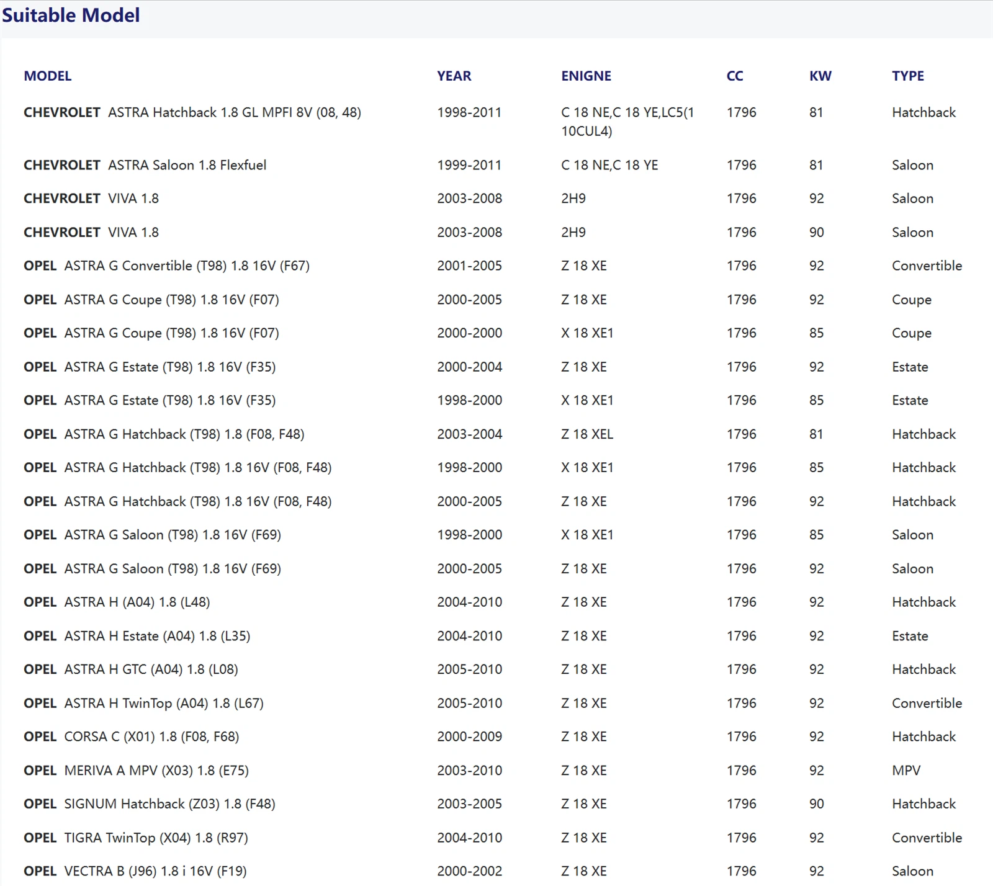
Task: Click OPEL ASTRA G Estate row dated 2000-2004
Action: [150, 367]
